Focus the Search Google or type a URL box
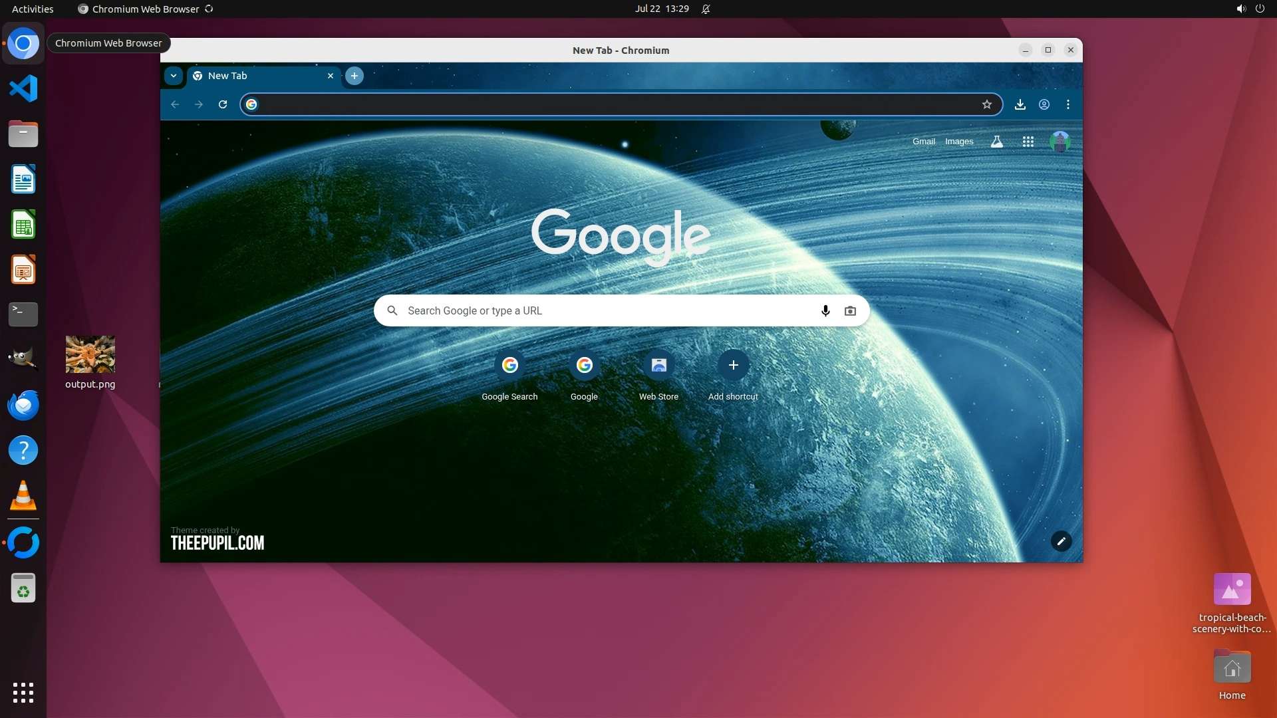This screenshot has height=718, width=1277. (599, 310)
